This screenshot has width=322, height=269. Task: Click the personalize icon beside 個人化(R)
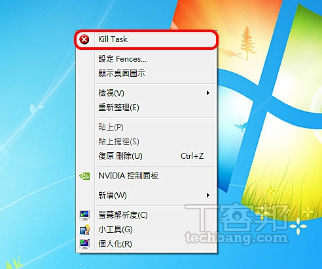(x=84, y=244)
